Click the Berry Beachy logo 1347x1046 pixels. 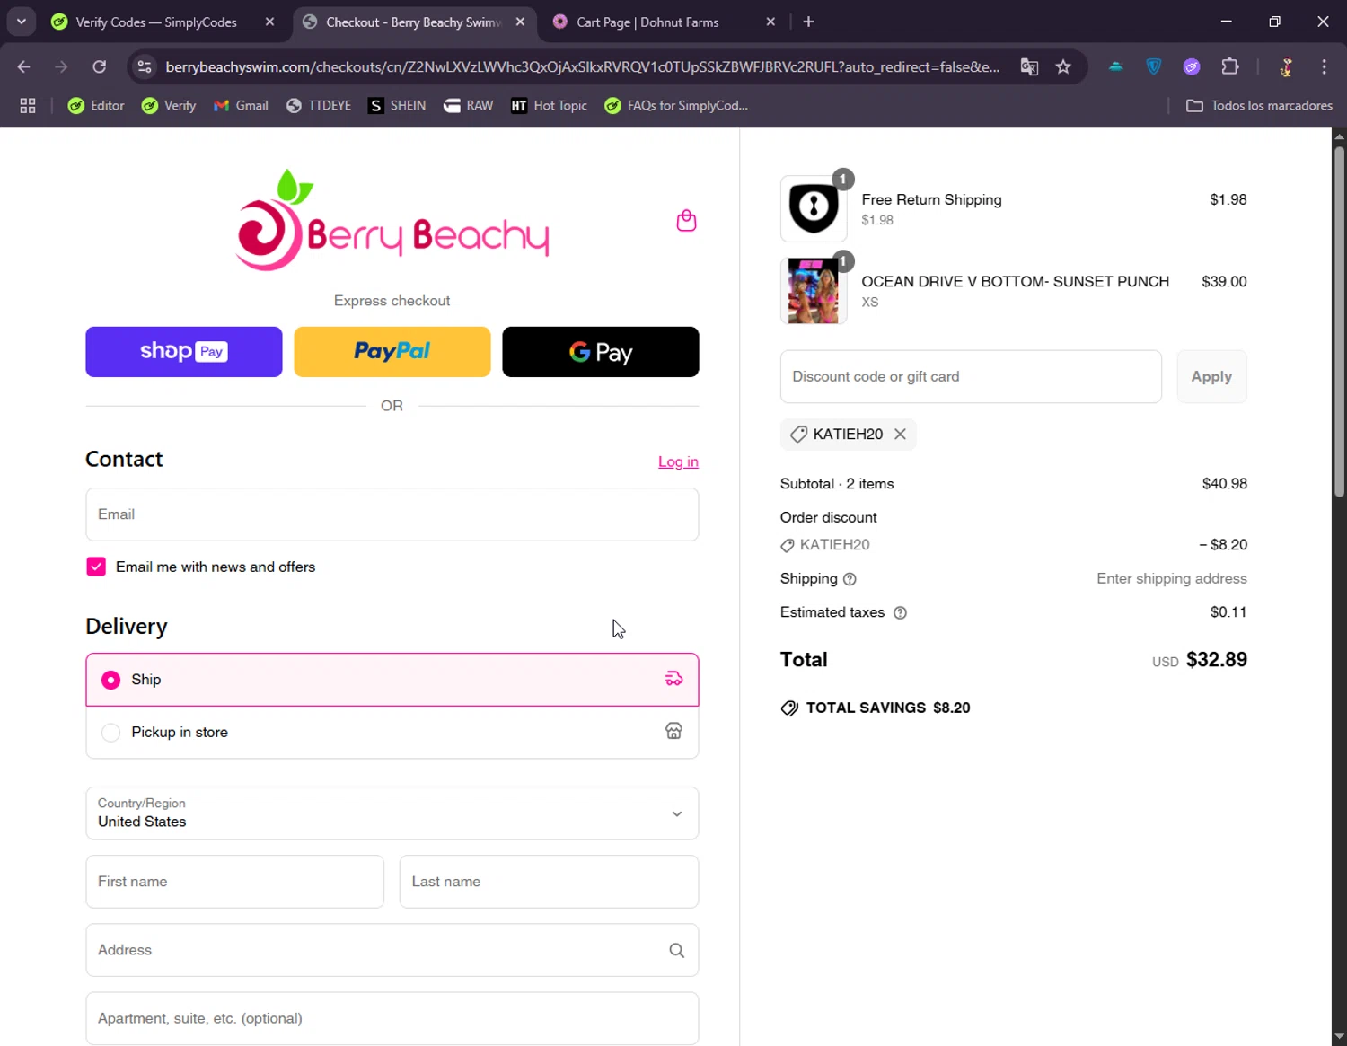coord(392,220)
